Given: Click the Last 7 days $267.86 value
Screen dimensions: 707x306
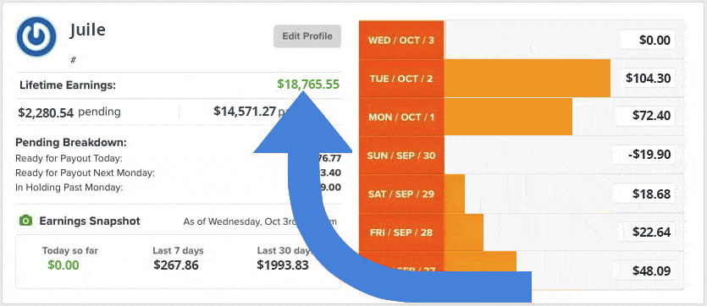Looking at the screenshot, I should tap(176, 265).
